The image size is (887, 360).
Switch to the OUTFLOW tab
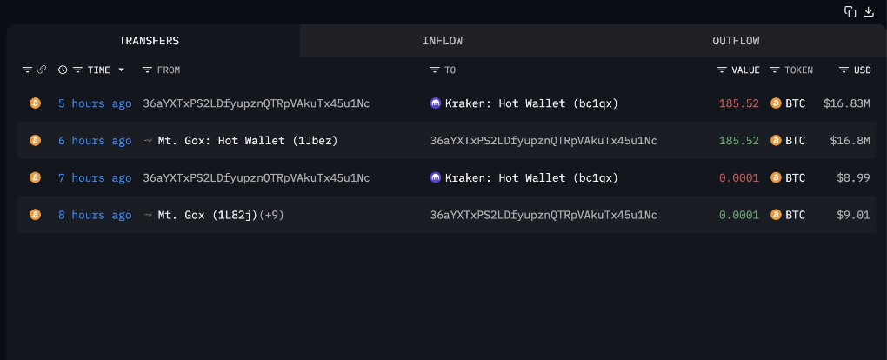point(736,41)
